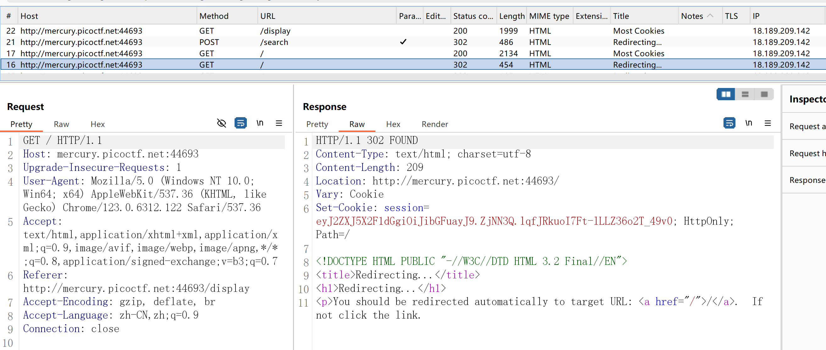This screenshot has height=350, width=826.
Task: Switch to Response Raw tab
Action: (x=357, y=124)
